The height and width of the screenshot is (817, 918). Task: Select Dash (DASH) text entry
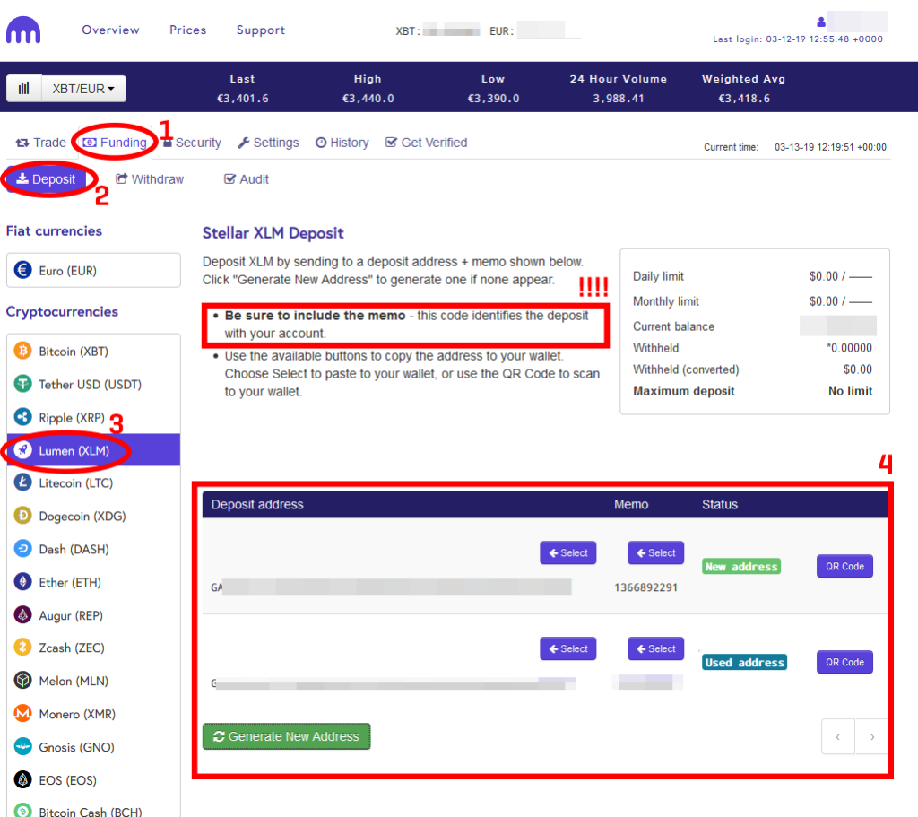74,550
